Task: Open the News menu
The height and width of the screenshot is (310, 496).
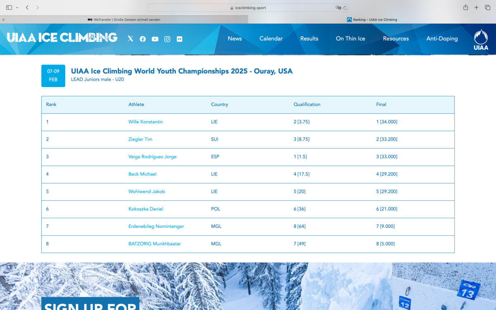Action: (x=235, y=38)
